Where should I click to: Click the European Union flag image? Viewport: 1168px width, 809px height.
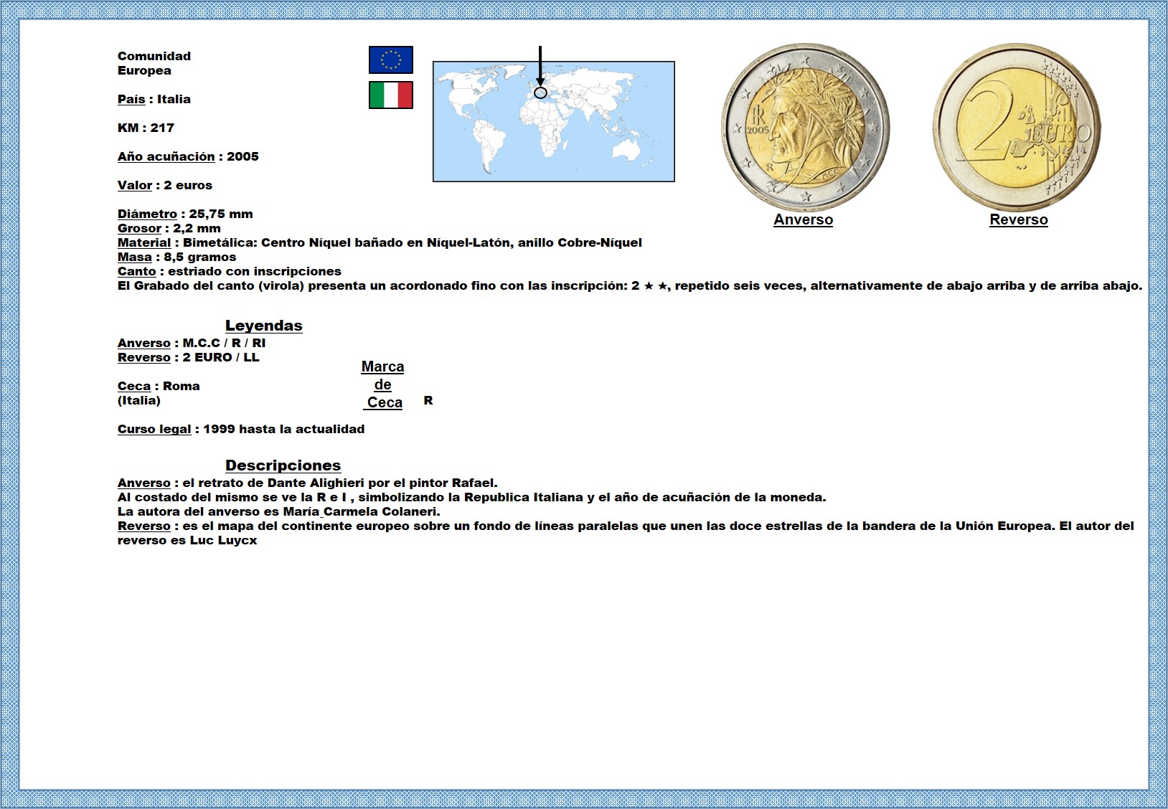pyautogui.click(x=391, y=60)
